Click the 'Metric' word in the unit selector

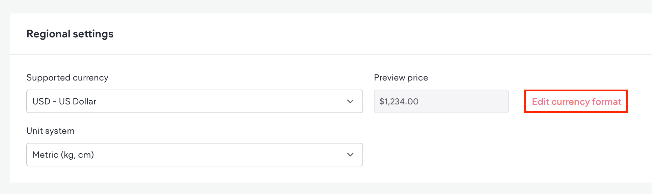pos(45,155)
